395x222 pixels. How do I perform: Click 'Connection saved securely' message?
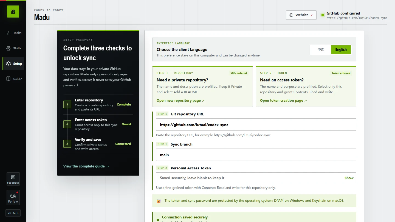(x=185, y=217)
